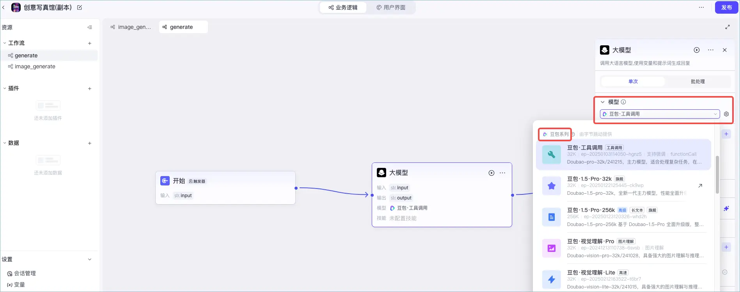
Task: Open model settings gear icon
Action: (726, 114)
